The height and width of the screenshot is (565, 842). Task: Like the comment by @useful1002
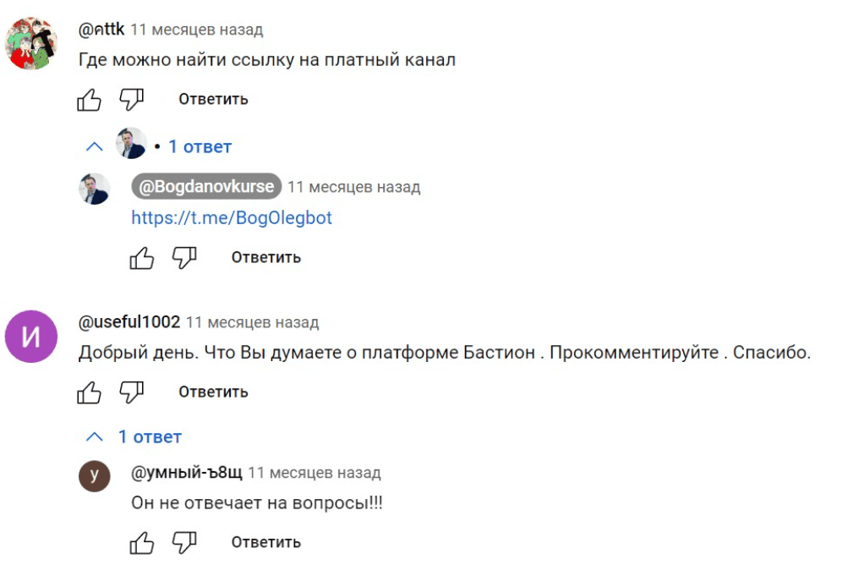pos(90,392)
